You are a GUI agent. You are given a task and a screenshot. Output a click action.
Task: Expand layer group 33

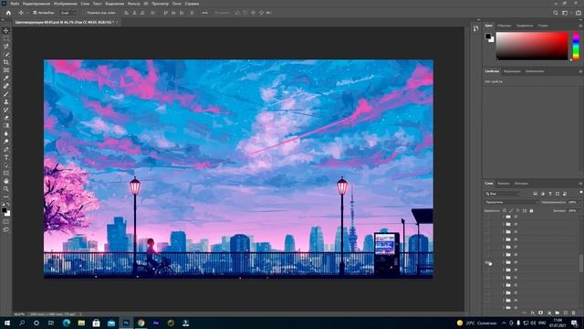(503, 292)
